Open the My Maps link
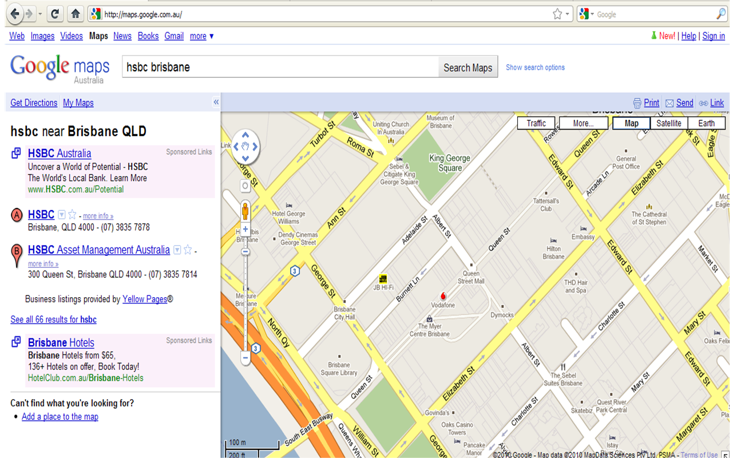This screenshot has width=733, height=458. [78, 103]
